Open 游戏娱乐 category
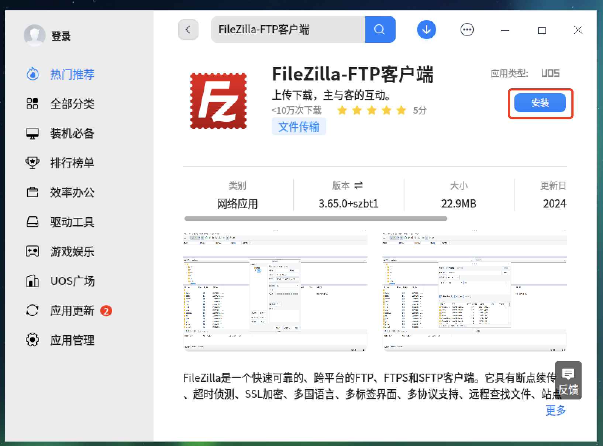The image size is (603, 446). (72, 251)
